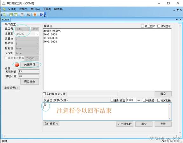Expand the 流控设置>> button
The width and height of the screenshot is (183, 143).
[x=11, y=88]
